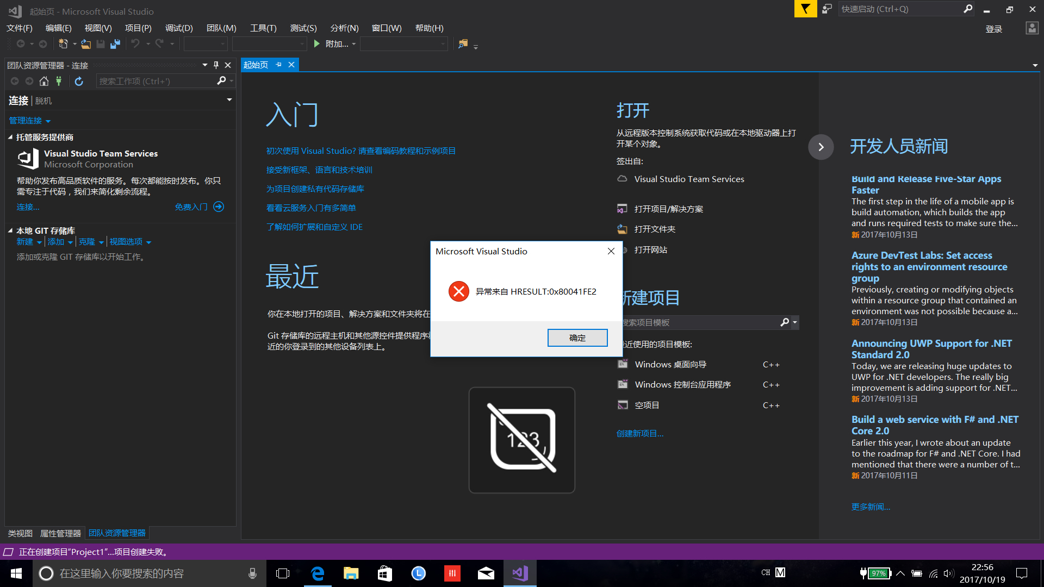Click the notifications flag icon
This screenshot has width=1044, height=587.
(805, 9)
